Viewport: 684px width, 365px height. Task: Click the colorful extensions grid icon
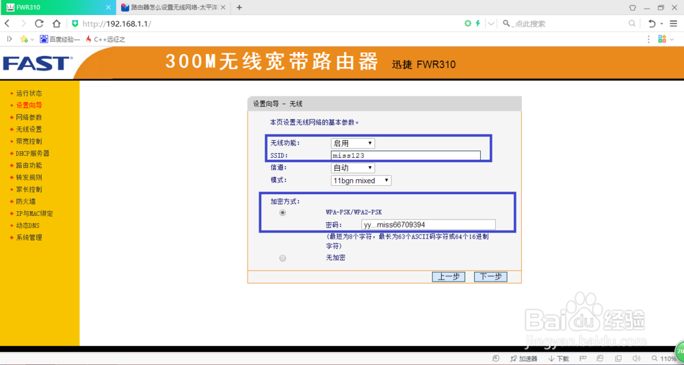pos(661,39)
